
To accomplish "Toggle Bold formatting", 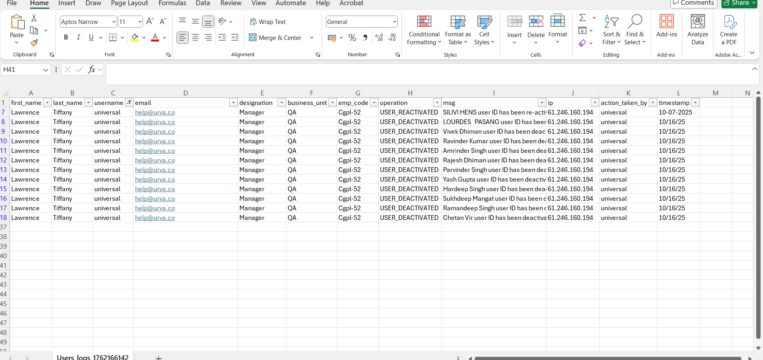I will (x=66, y=38).
